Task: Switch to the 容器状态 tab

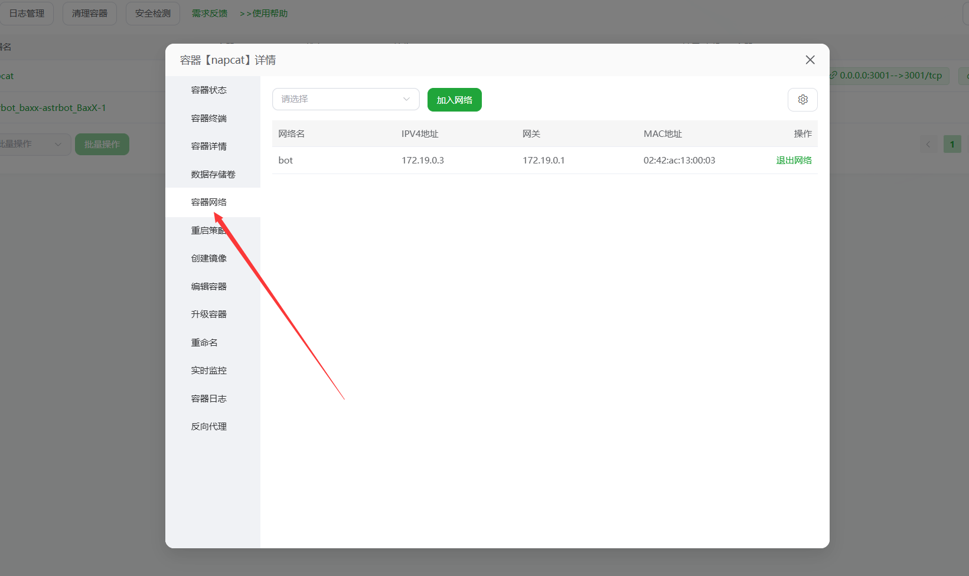Action: (208, 90)
